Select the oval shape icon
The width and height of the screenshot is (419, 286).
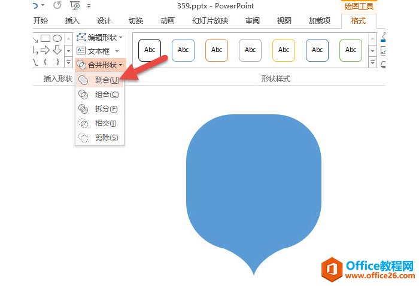click(x=57, y=38)
